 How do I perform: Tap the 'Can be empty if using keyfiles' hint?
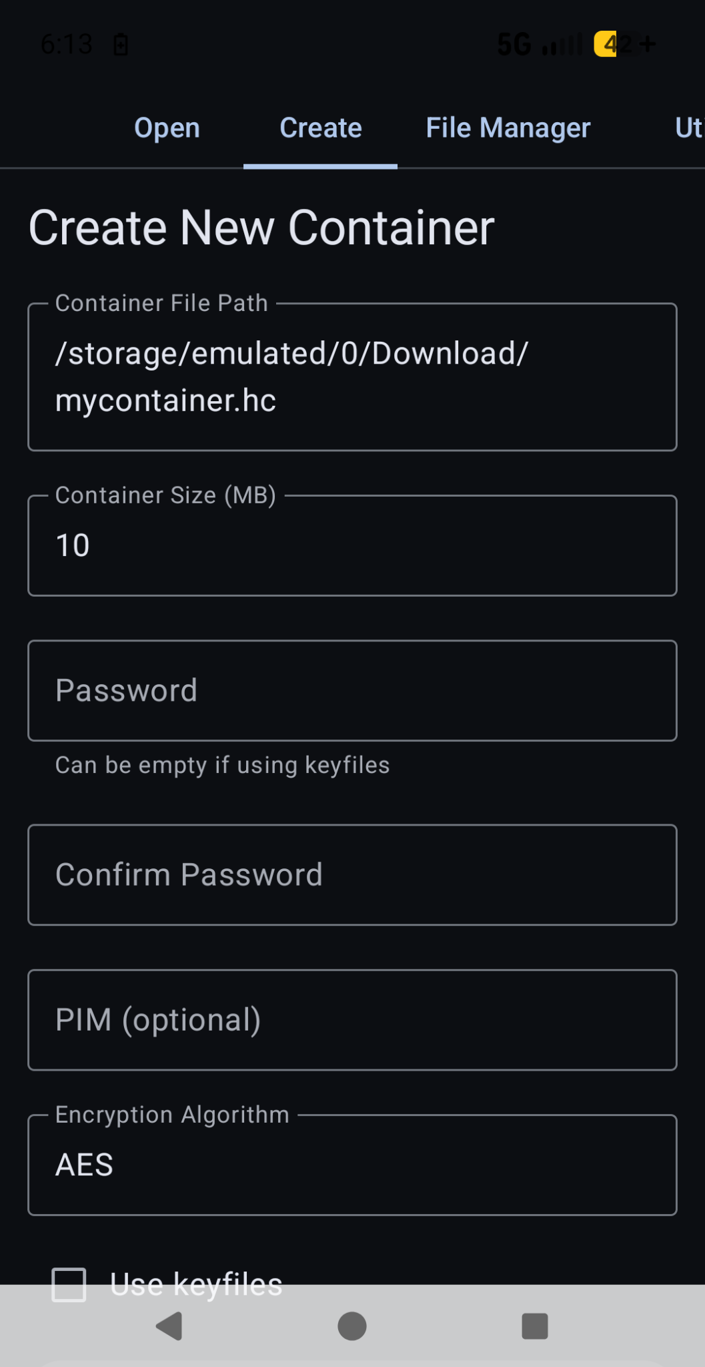(222, 765)
